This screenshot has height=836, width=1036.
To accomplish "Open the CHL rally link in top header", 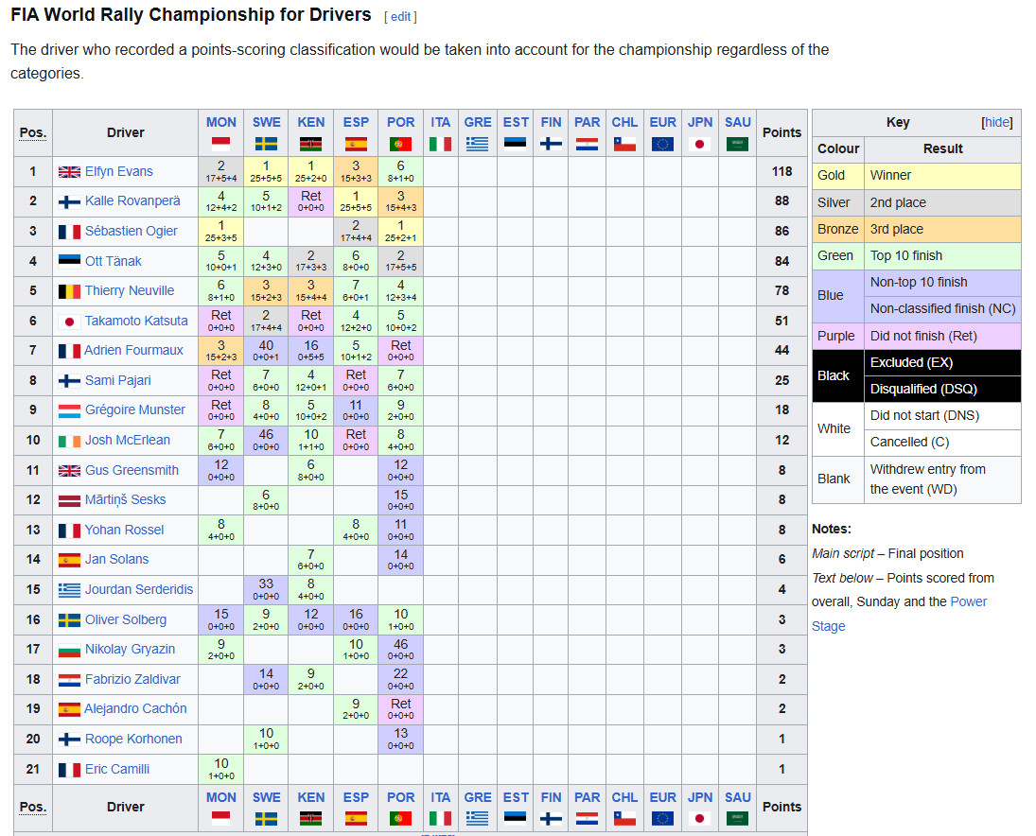I will click(624, 122).
